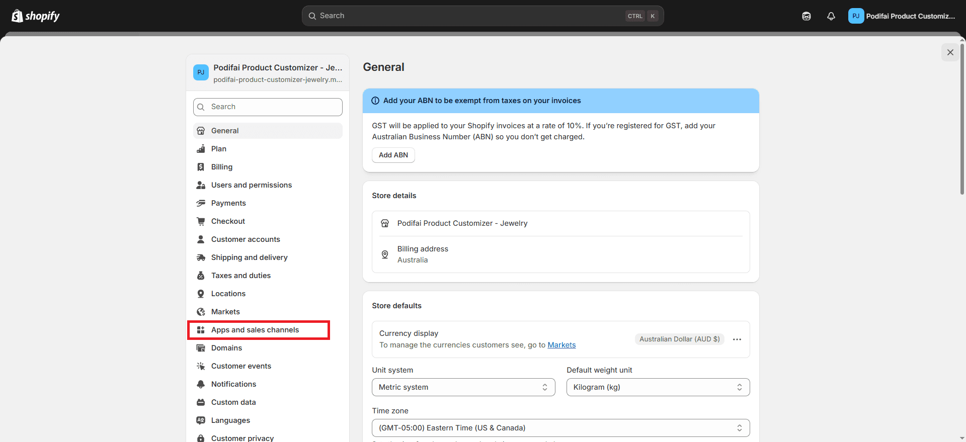Click the Taxes and duties icon
The width and height of the screenshot is (966, 442).
201,276
